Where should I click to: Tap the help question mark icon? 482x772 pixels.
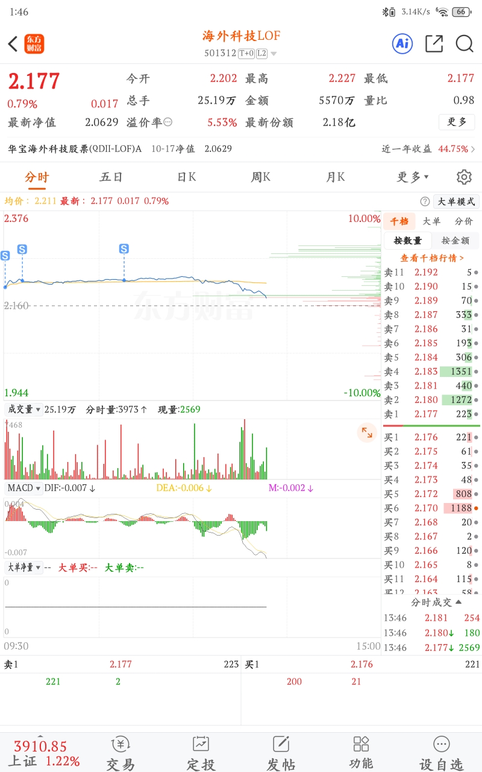425,201
